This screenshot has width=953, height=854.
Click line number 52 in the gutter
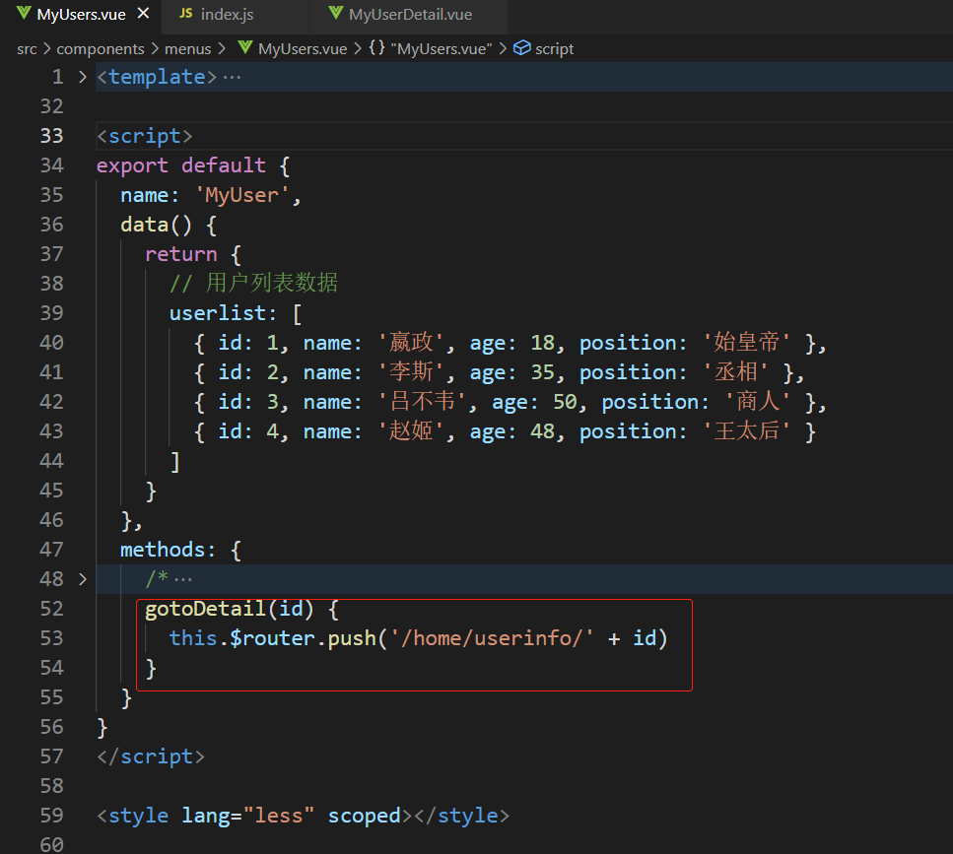(51, 609)
